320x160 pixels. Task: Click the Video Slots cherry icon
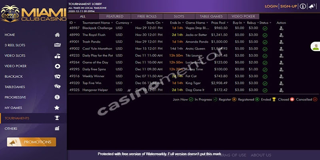click(x=57, y=56)
